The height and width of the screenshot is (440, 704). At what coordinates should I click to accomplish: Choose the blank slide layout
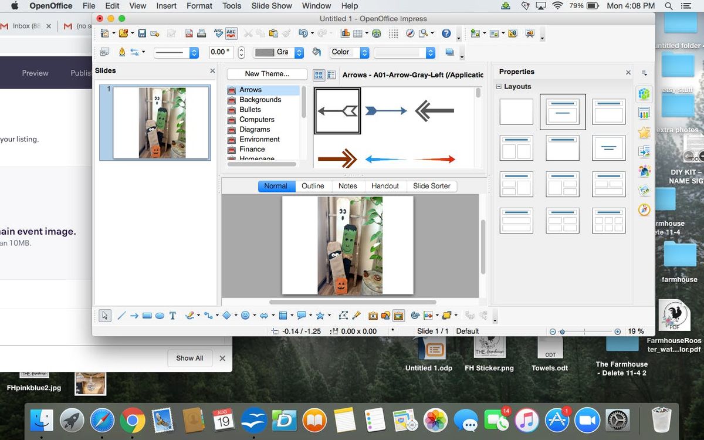(x=516, y=111)
